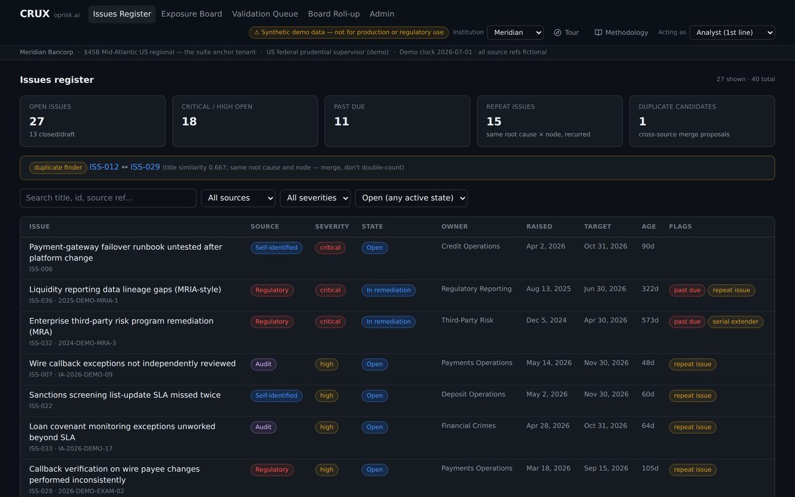Sort by the Source column header

(x=265, y=227)
